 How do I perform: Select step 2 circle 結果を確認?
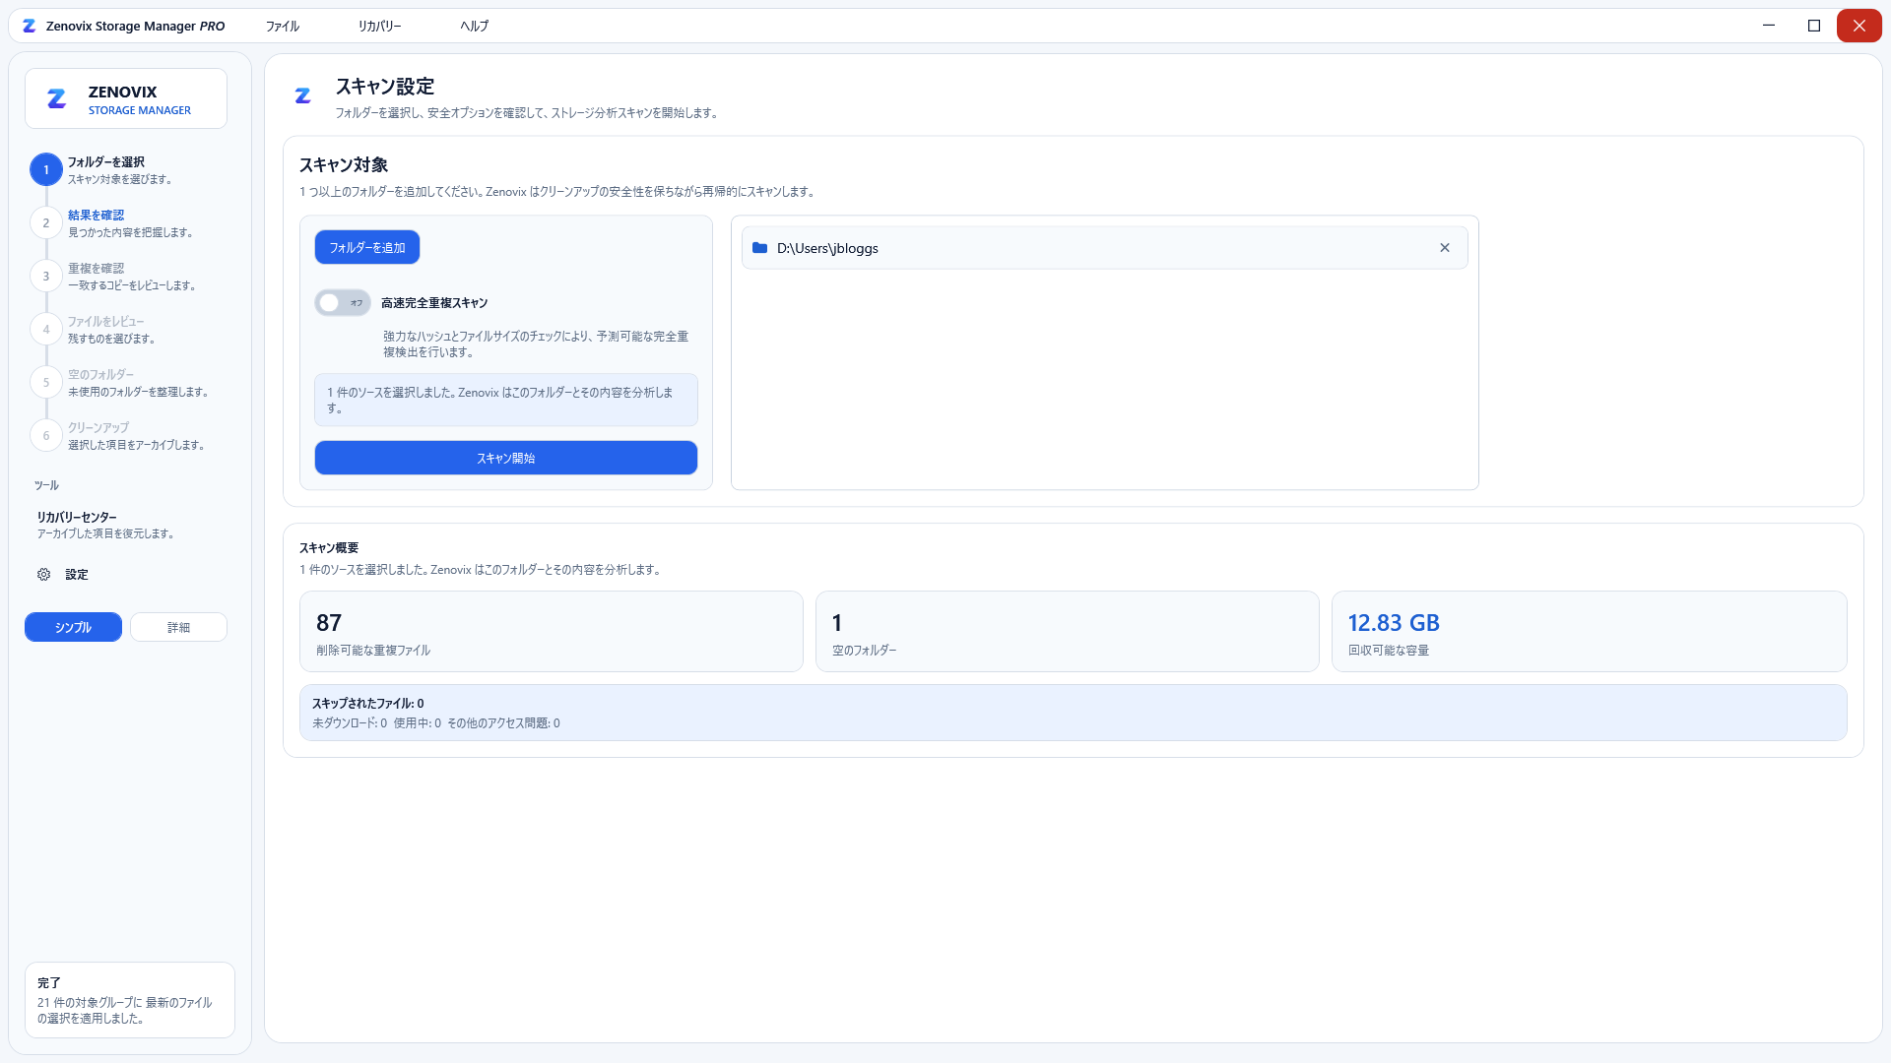click(x=45, y=223)
